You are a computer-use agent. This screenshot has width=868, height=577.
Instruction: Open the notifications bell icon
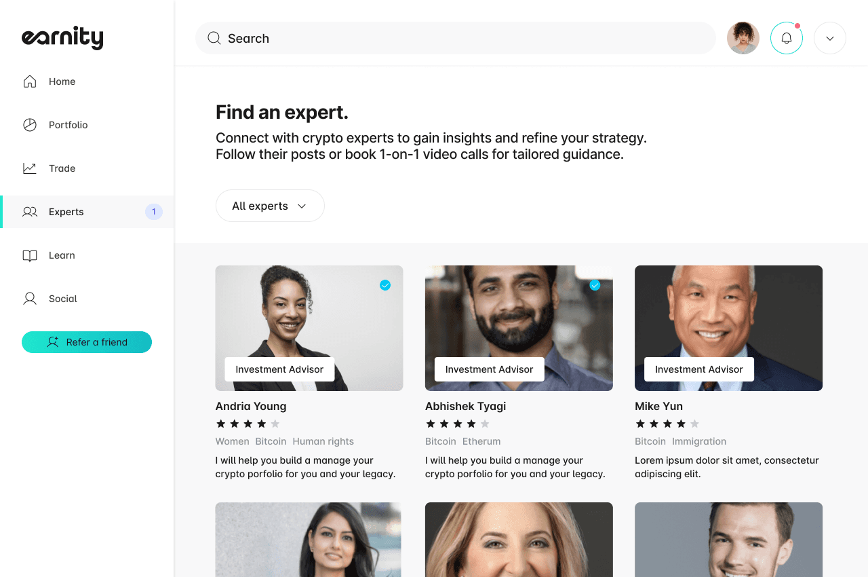coord(787,38)
